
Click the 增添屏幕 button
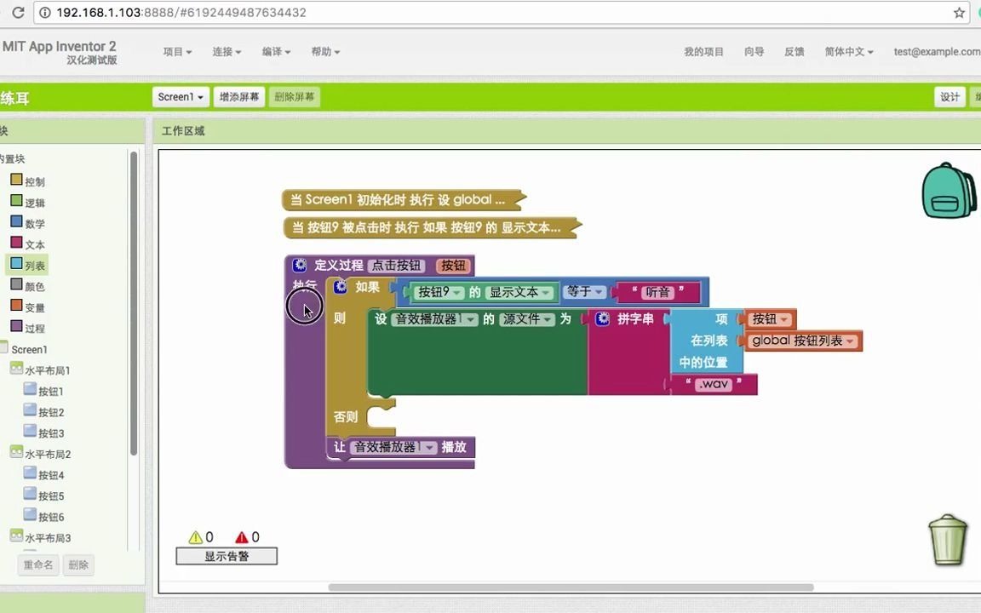pyautogui.click(x=238, y=96)
